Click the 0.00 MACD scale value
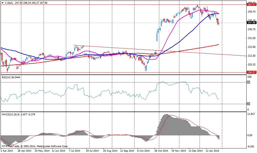Image resolution: width=257 pixels, height=153 pixels. coord(250,135)
